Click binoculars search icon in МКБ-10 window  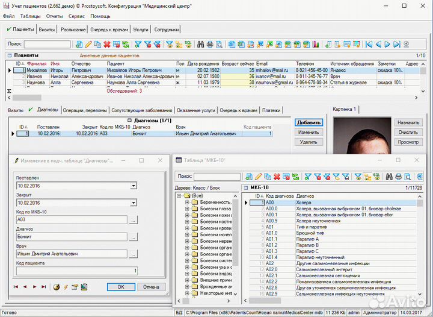389,177
